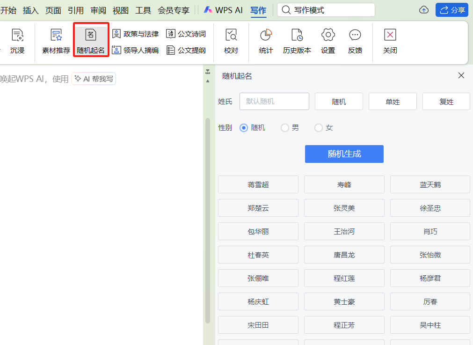473x345 pixels.
Task: Open the 设置 settings icon
Action: pos(327,40)
